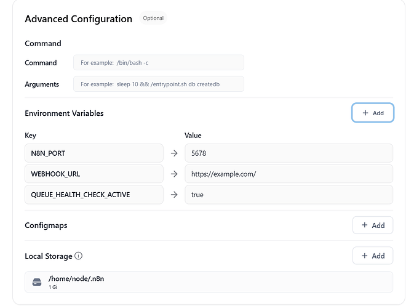This screenshot has height=308, width=414.
Task: Click the QUEUE_HEALTH_CHECK_ACTIVE key field
Action: click(x=94, y=195)
